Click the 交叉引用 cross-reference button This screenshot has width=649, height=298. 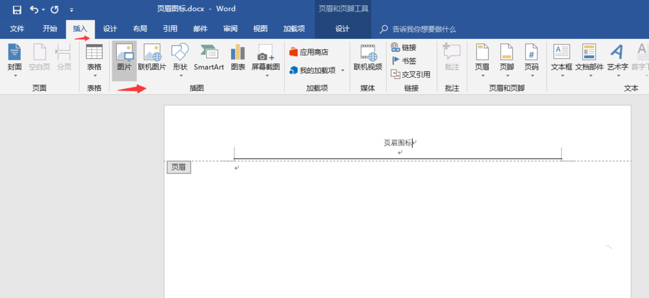pos(411,74)
